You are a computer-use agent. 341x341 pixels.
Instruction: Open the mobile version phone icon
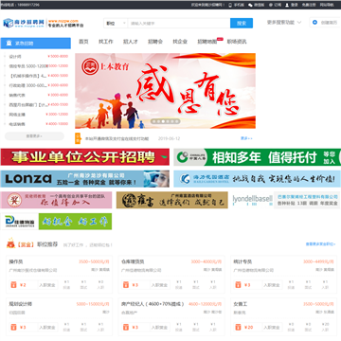(x=230, y=5)
